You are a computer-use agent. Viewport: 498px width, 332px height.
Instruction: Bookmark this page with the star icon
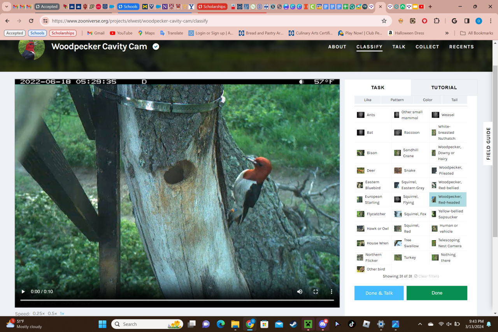[384, 21]
